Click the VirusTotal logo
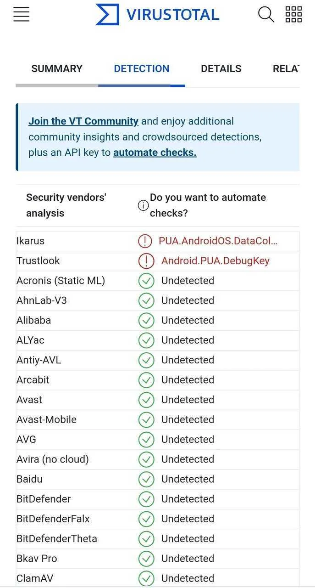Image resolution: width=315 pixels, height=588 pixels. click(157, 14)
